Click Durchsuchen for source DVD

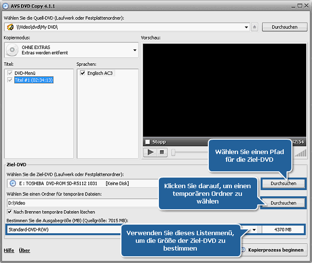tap(285, 27)
